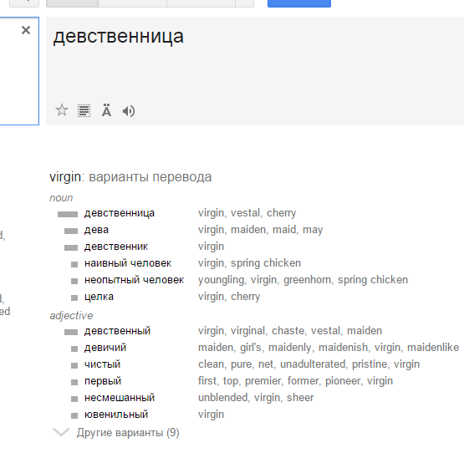Image resolution: width=464 pixels, height=458 pixels.
Task: Select the first language tab at the top
Action: pos(72,3)
